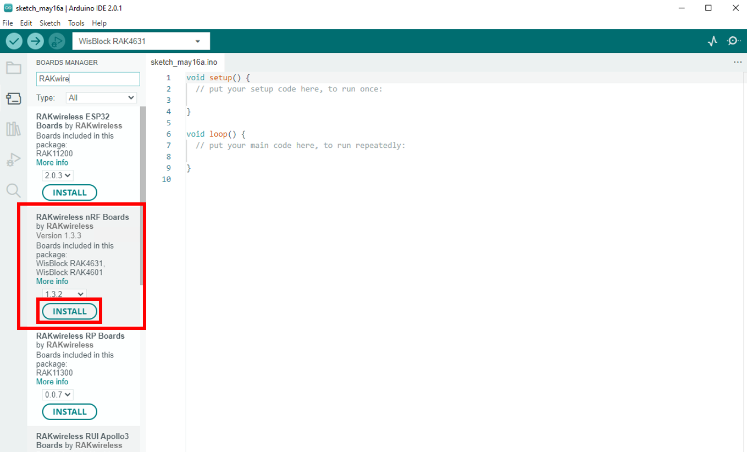Select the Boards Manager sidebar icon
747x452 pixels.
tap(13, 99)
